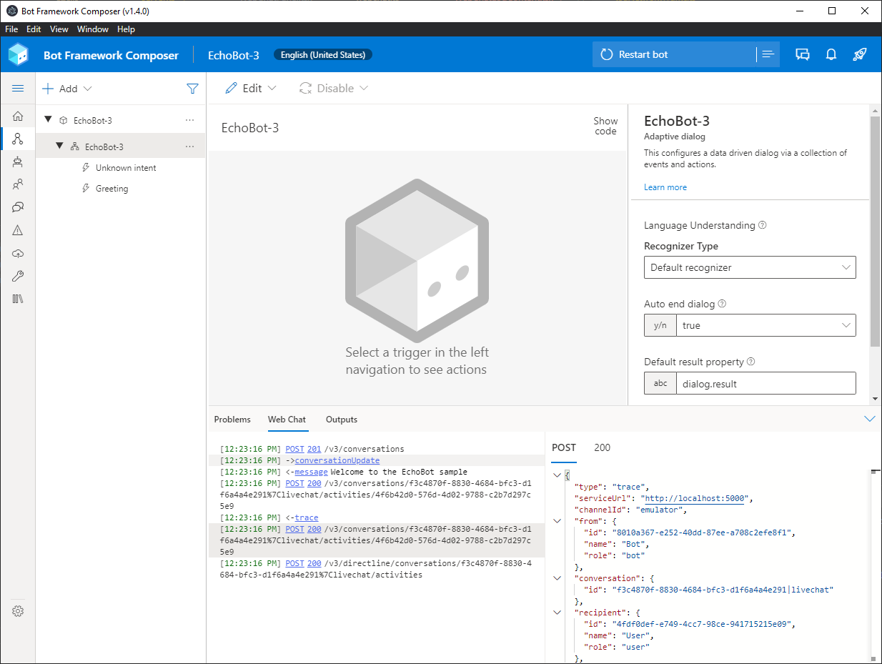Open the Help menu
This screenshot has height=664, width=882.
[x=126, y=29]
